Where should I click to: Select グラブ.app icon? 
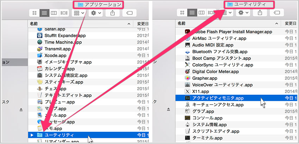(x=187, y=111)
